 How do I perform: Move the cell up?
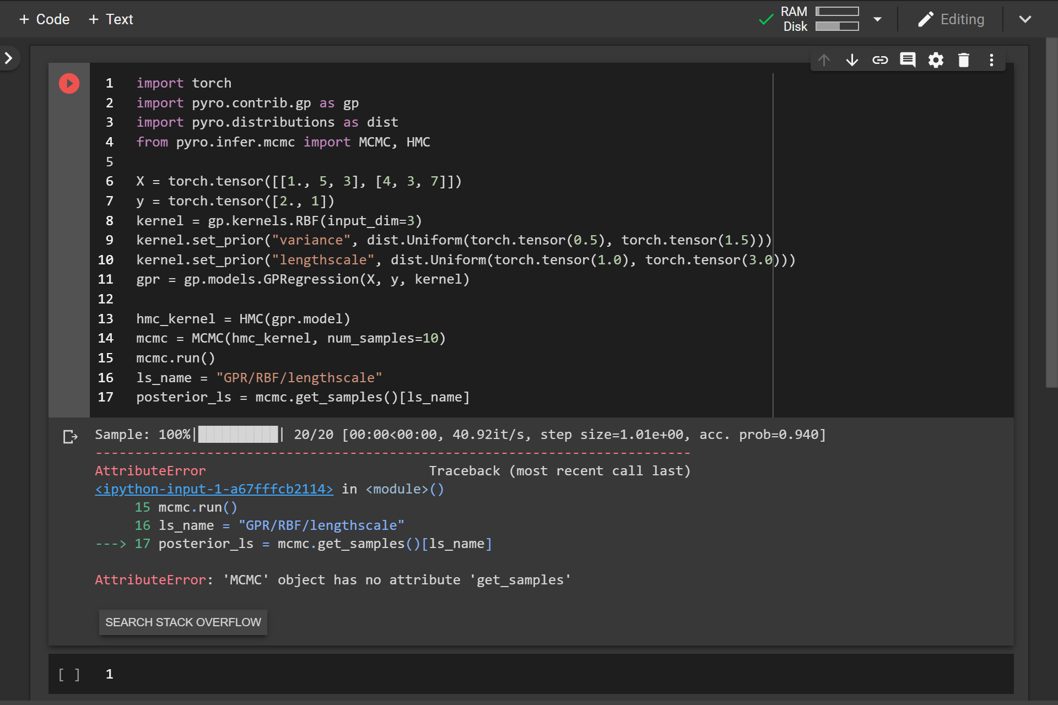pos(824,60)
